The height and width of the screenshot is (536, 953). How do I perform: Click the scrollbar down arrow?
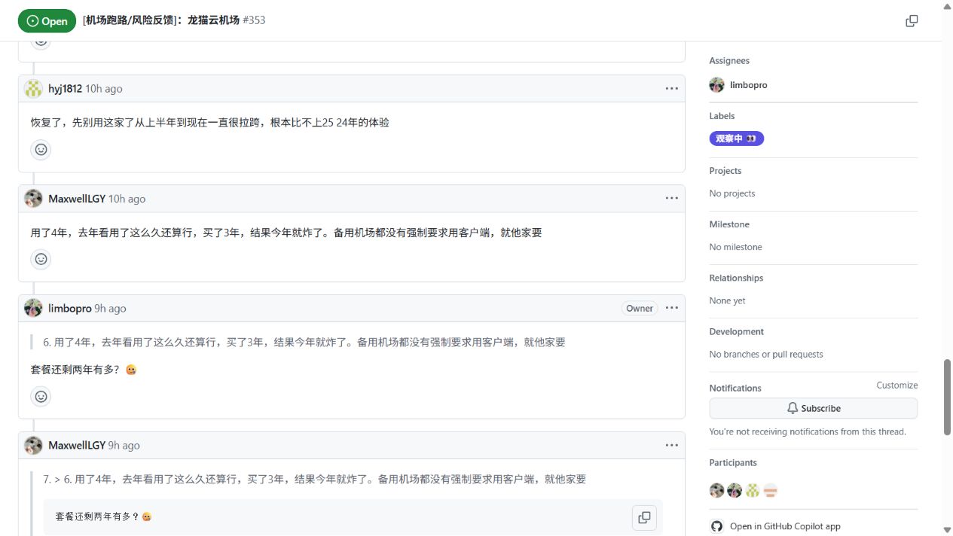point(947,530)
